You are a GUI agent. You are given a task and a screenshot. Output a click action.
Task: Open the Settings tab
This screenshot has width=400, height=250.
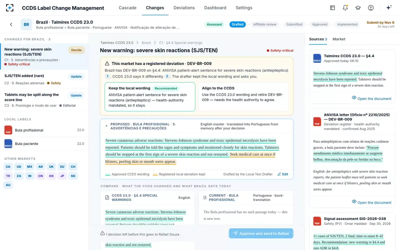[244, 8]
